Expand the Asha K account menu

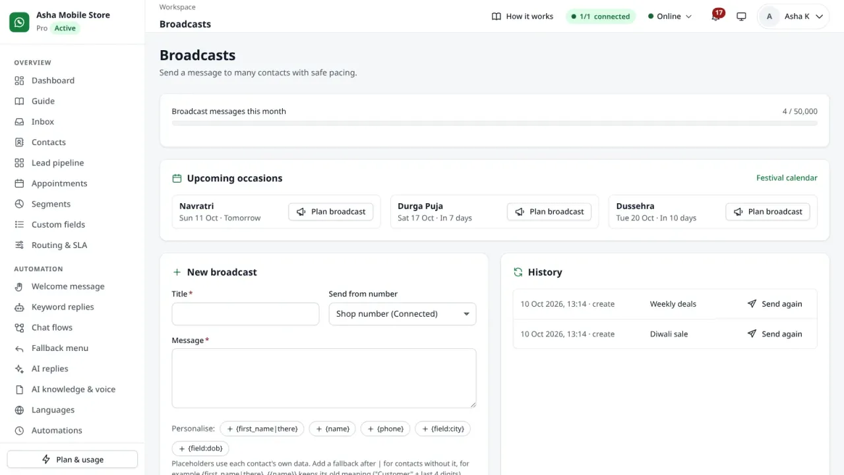click(x=793, y=16)
